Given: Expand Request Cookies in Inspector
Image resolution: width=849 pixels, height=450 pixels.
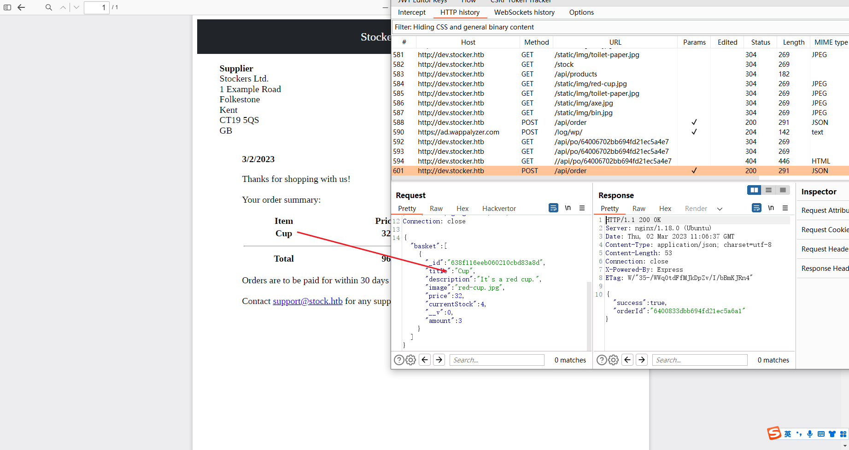Looking at the screenshot, I should (824, 230).
